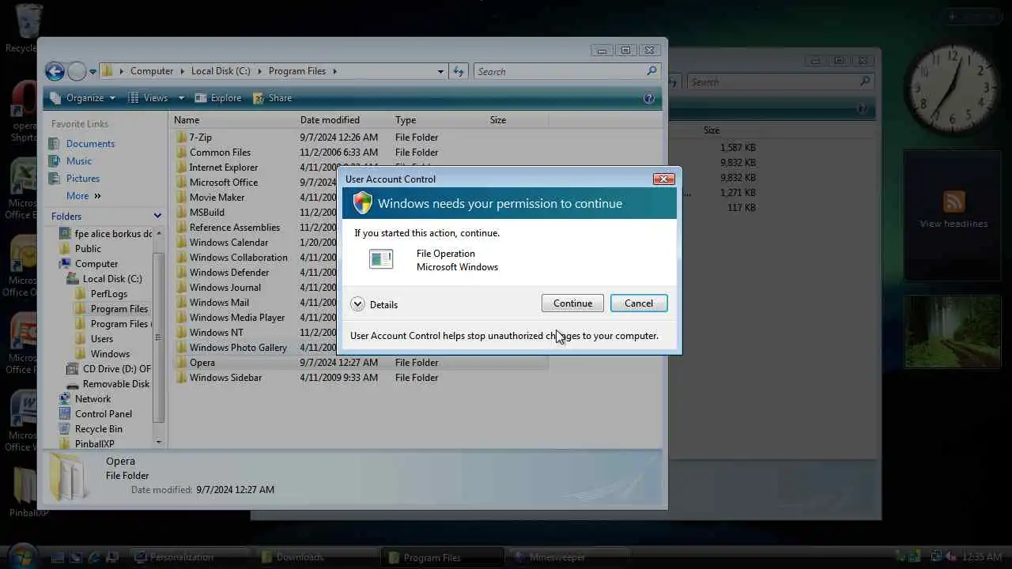Select Windows folder in the tree
Screen dimensions: 1012x569
(110, 354)
